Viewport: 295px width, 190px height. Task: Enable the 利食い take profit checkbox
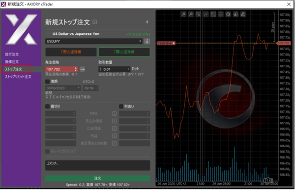[121, 107]
